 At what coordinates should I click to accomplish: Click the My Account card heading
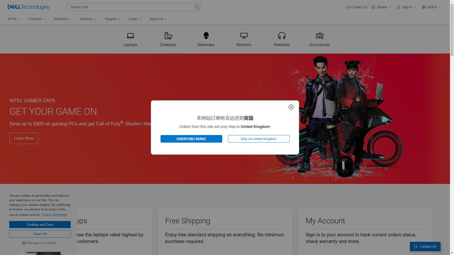pyautogui.click(x=325, y=221)
